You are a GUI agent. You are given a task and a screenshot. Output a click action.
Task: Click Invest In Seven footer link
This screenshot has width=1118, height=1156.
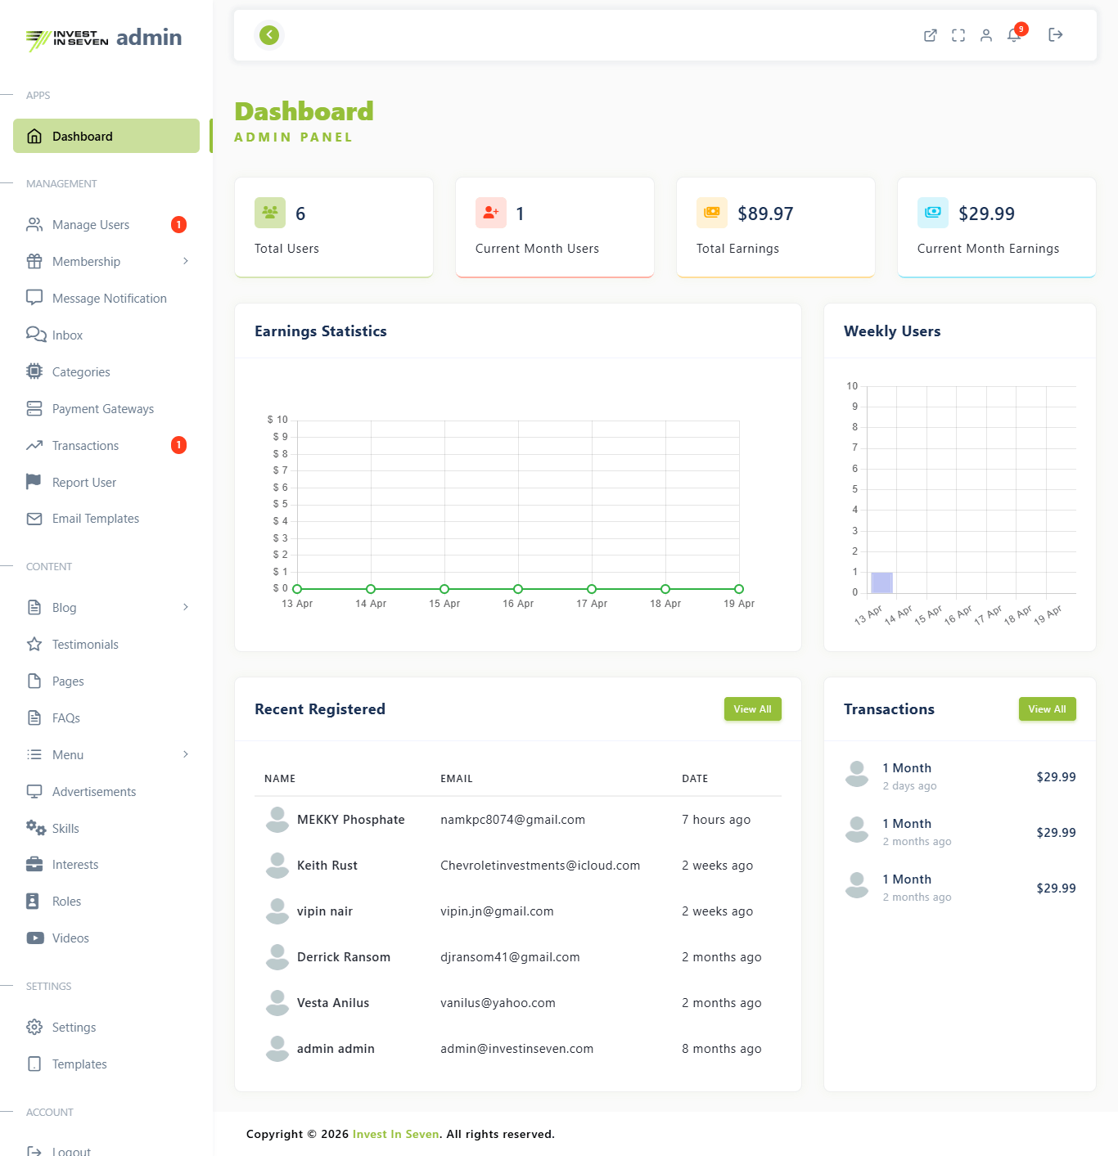(396, 1134)
